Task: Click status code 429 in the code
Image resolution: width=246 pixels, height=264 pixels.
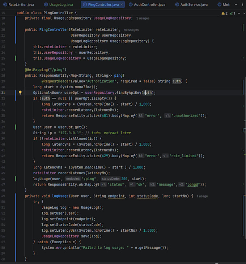Action: (105, 156)
